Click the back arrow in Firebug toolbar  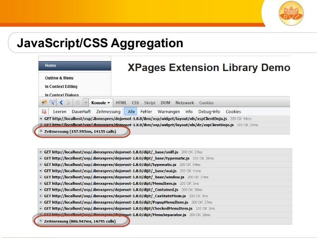(61, 102)
